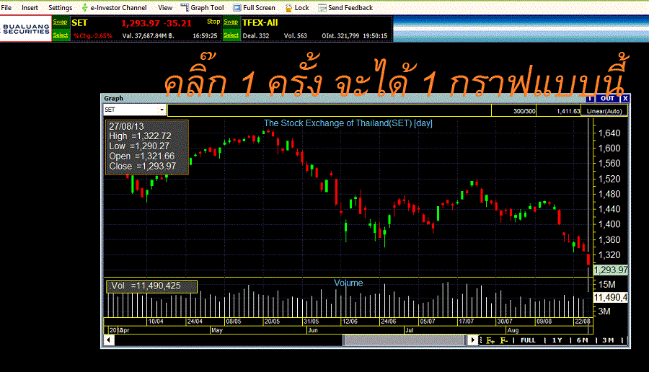Click the Volume panel label
The height and width of the screenshot is (372, 649).
coord(348,283)
